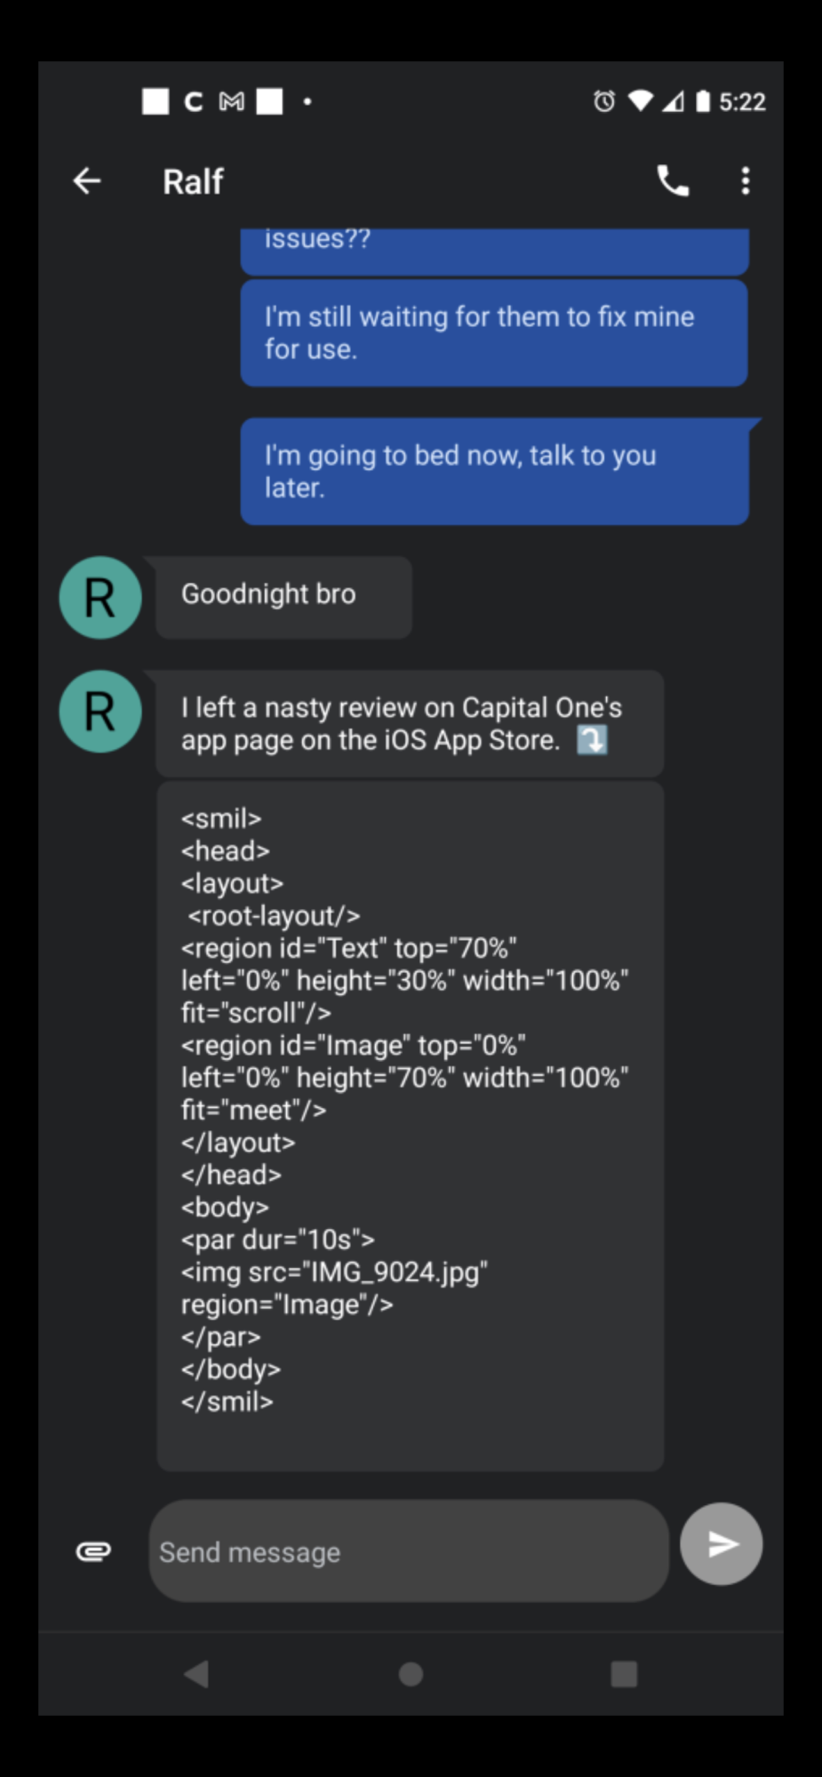This screenshot has width=822, height=1777.
Task: Tap the Android home navigation button
Action: pos(411,1674)
